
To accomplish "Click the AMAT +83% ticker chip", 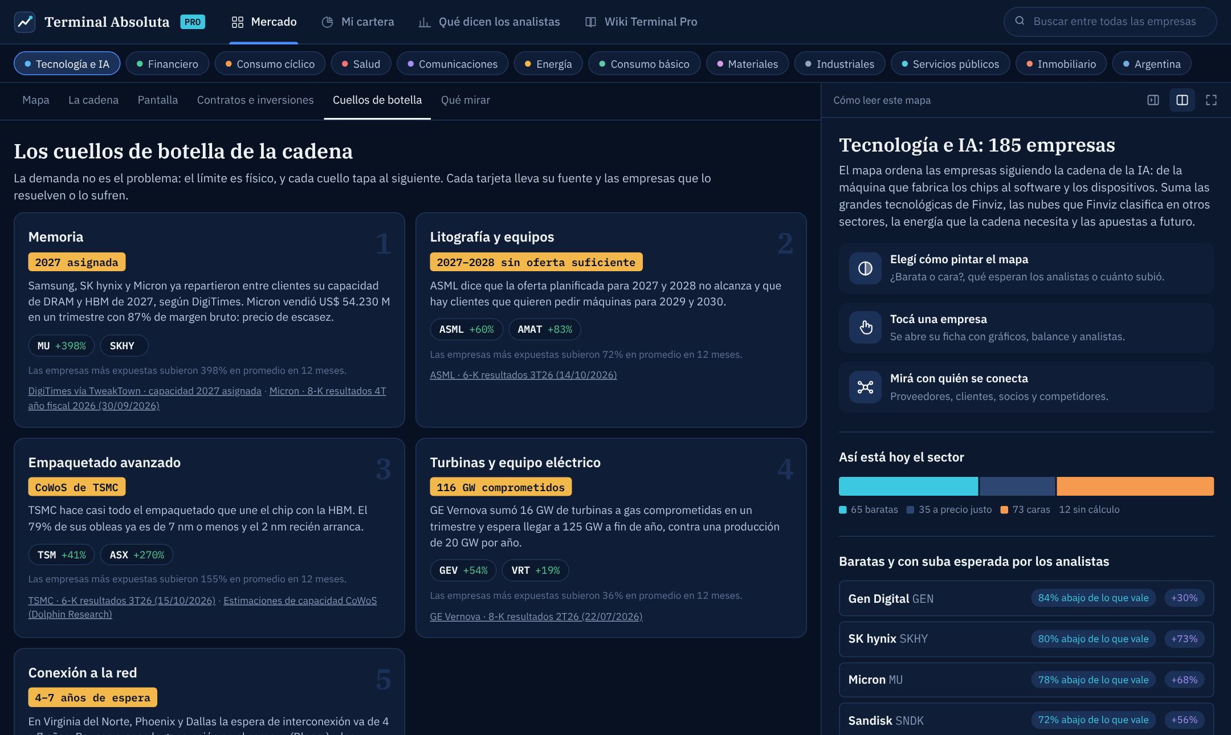I will pyautogui.click(x=544, y=329).
